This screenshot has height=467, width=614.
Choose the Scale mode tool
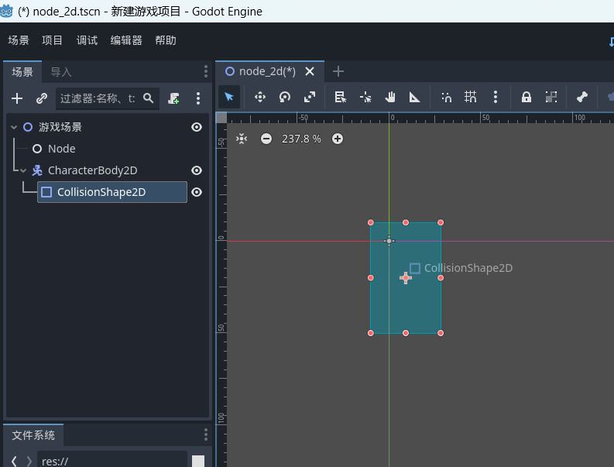point(310,97)
